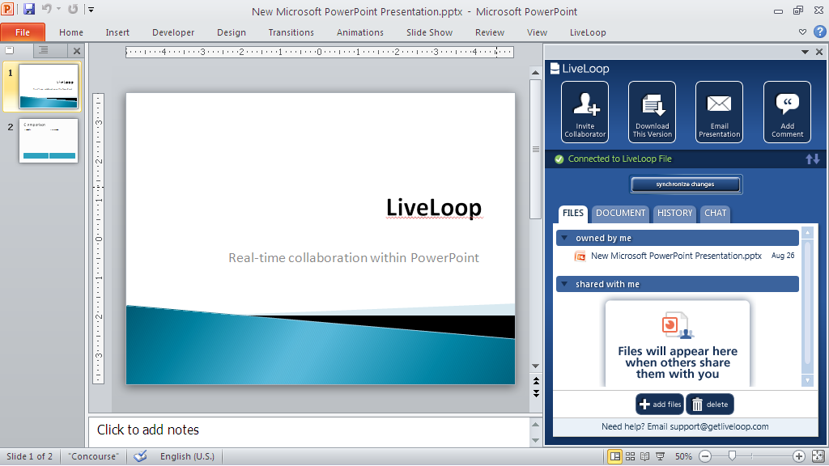Open the File tab

tap(23, 32)
